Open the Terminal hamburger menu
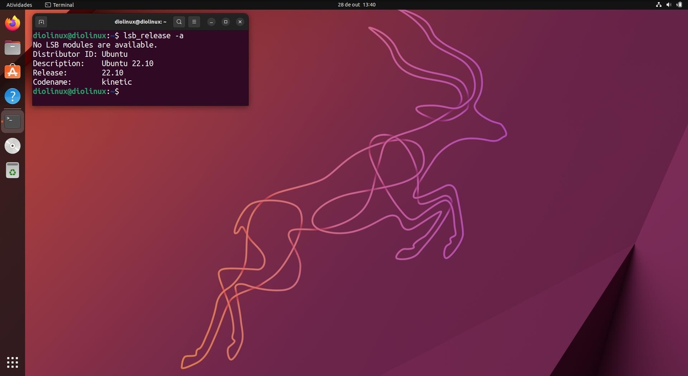This screenshot has height=376, width=688. pyautogui.click(x=193, y=21)
